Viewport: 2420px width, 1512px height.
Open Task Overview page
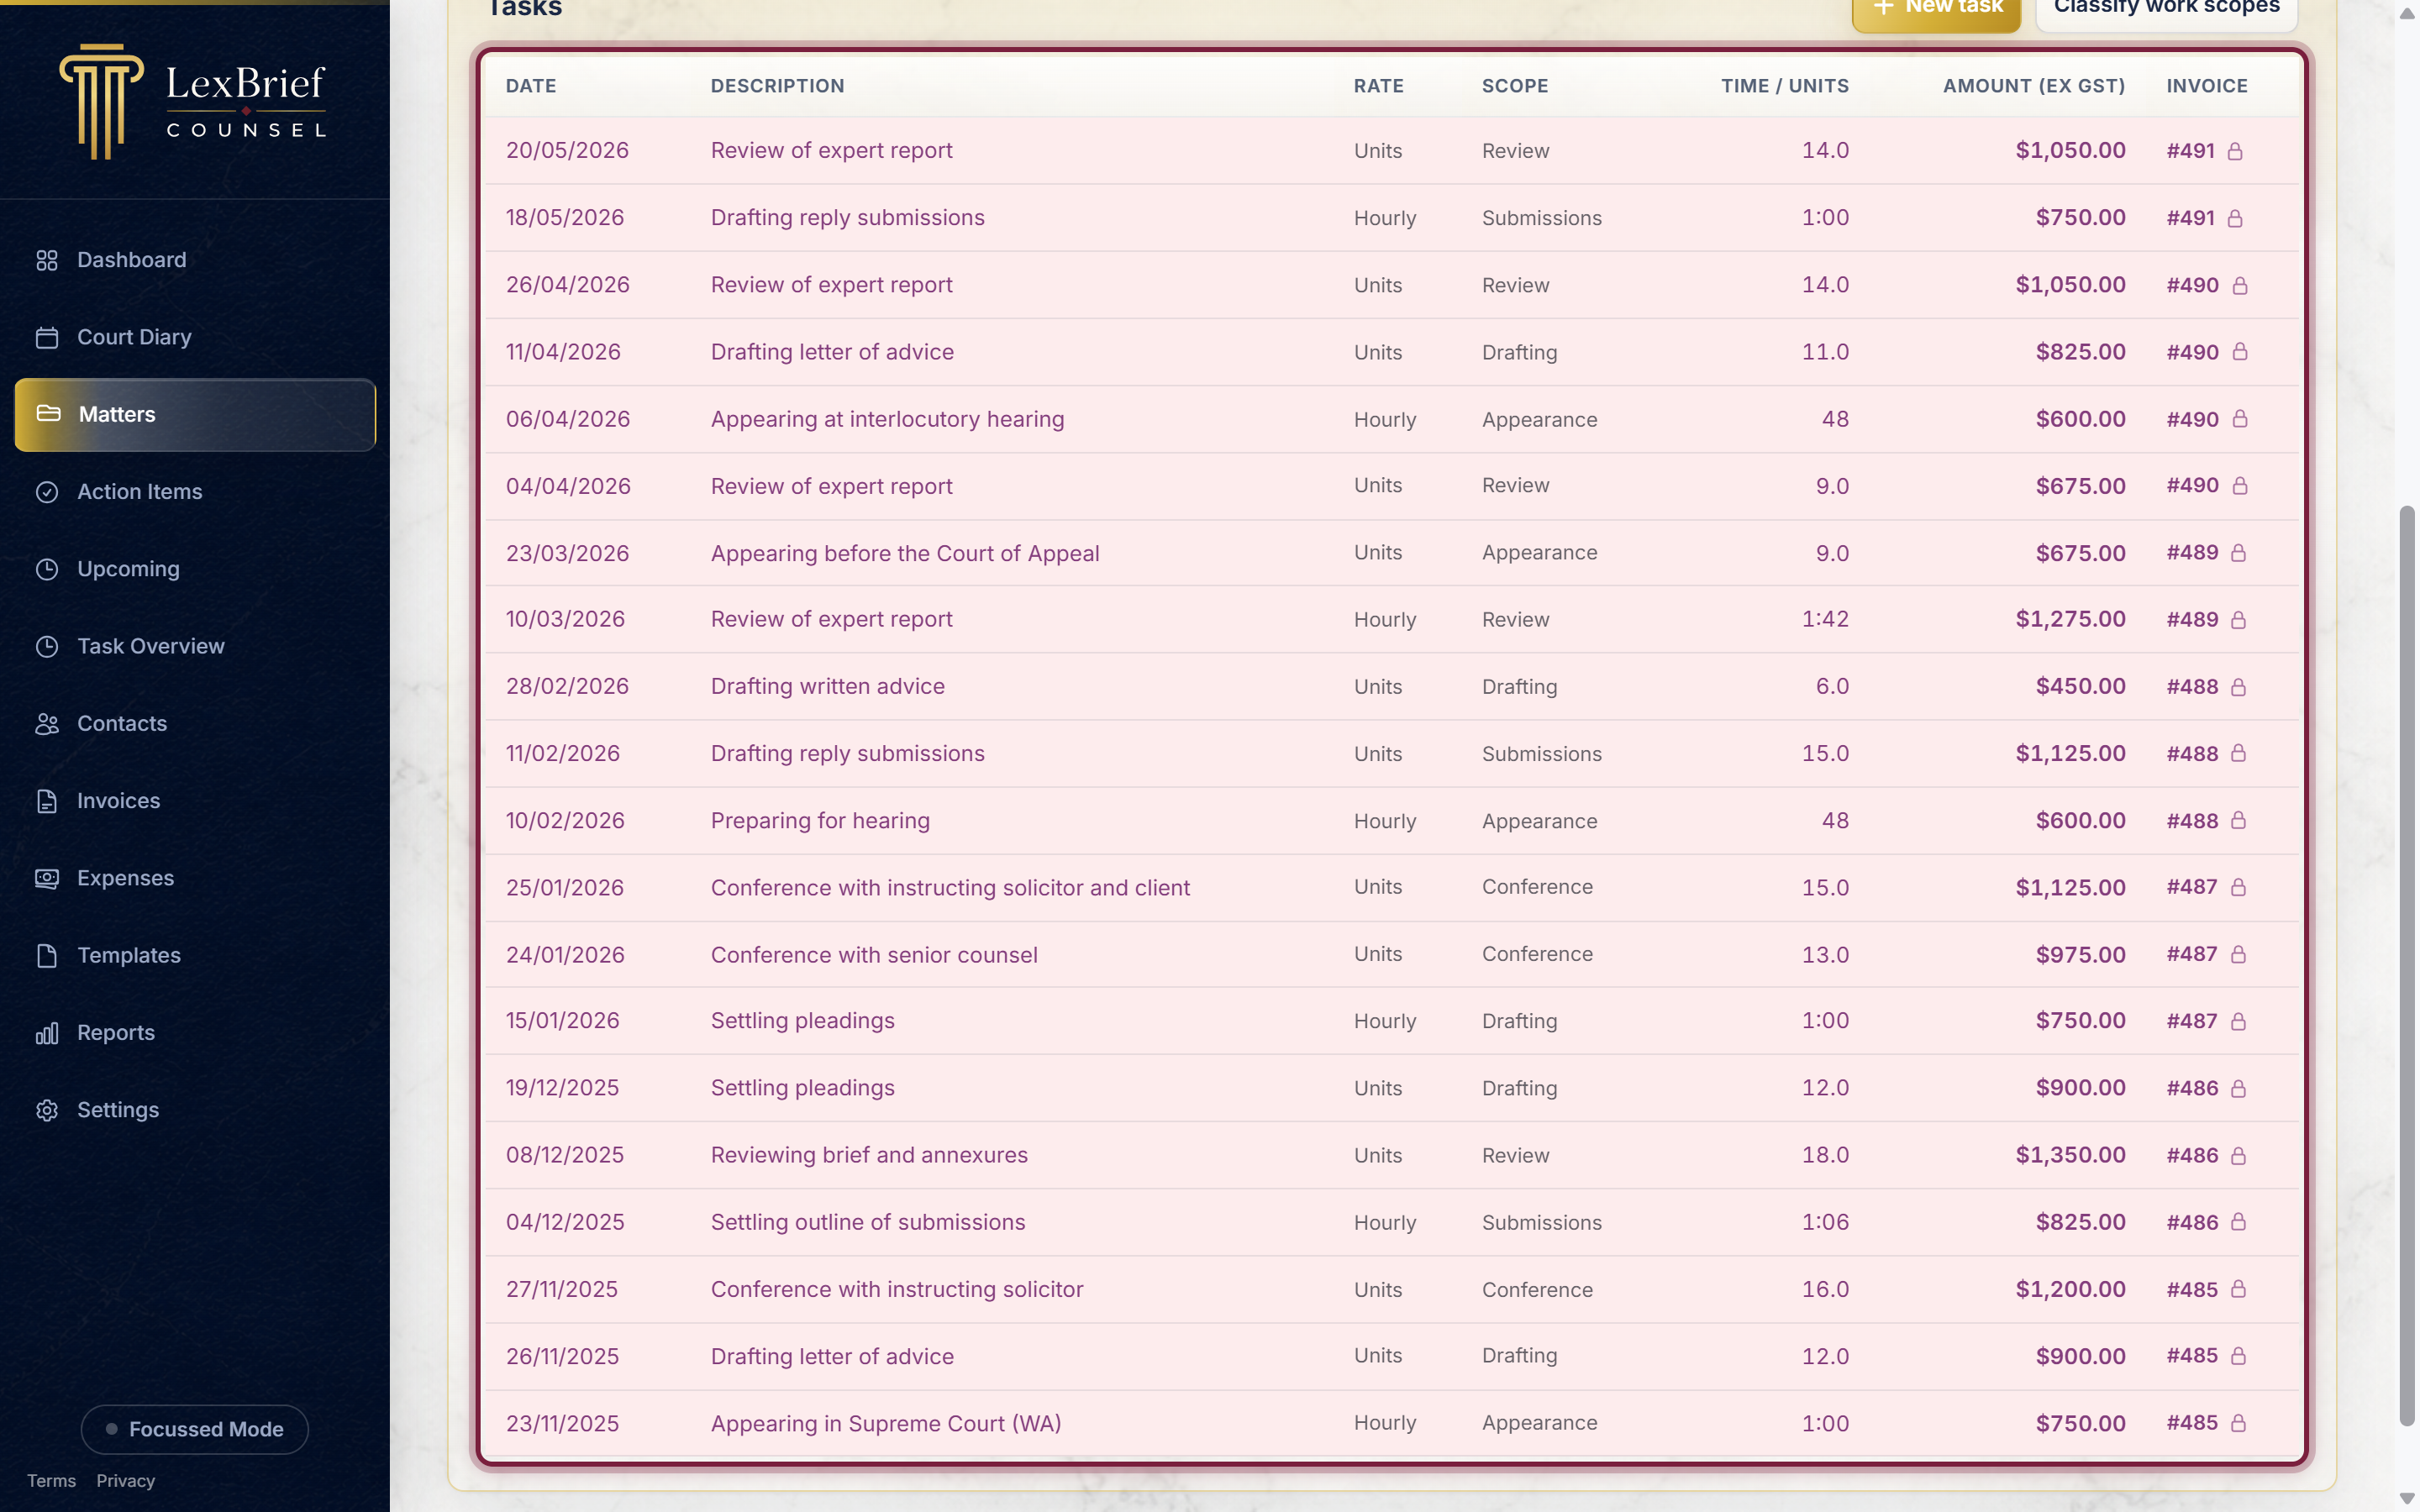195,646
